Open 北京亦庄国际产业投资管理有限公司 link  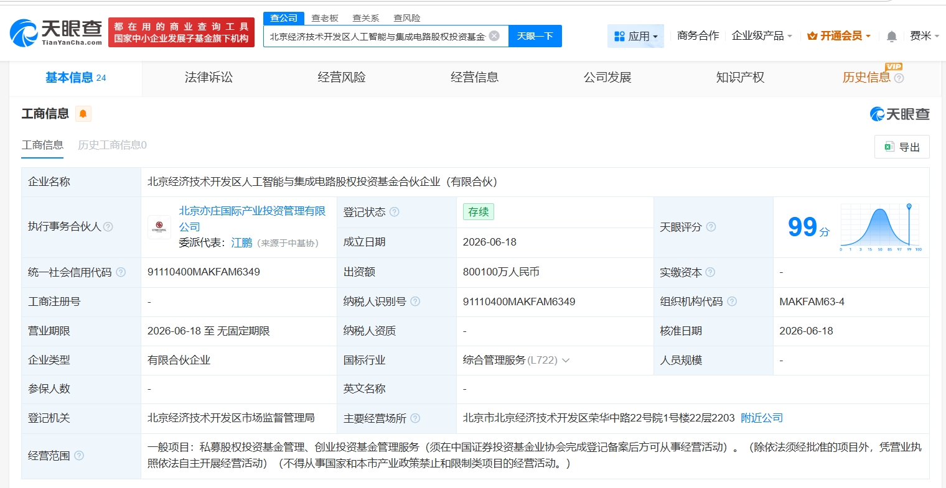click(x=252, y=219)
